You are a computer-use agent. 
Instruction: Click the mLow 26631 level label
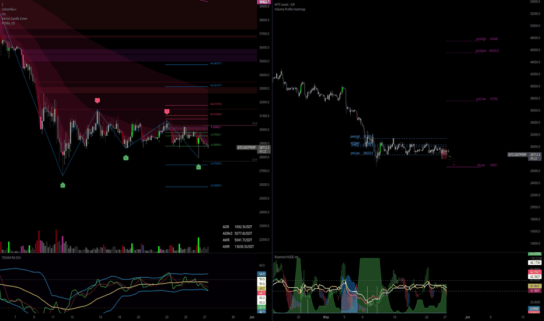point(487,165)
